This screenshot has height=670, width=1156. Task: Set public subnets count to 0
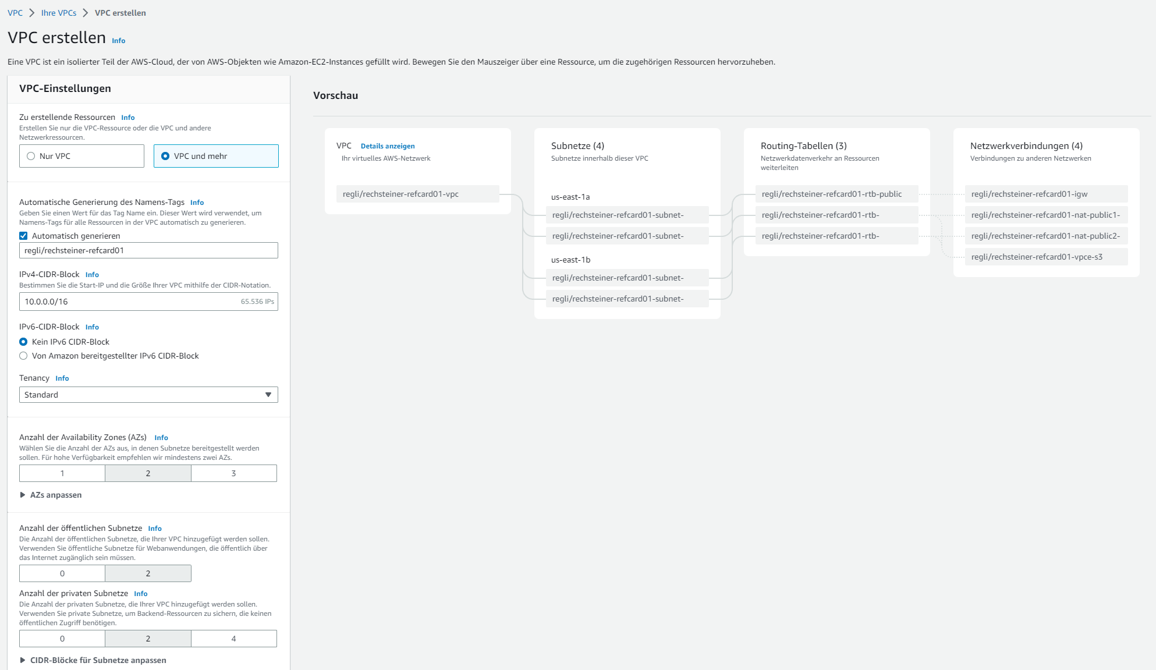pyautogui.click(x=62, y=573)
